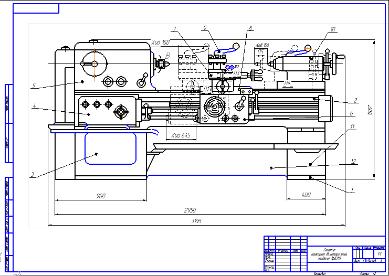This screenshot has height=276, width=389.
Task: Select the view letter 'B' near spindle
Action: tap(168, 55)
